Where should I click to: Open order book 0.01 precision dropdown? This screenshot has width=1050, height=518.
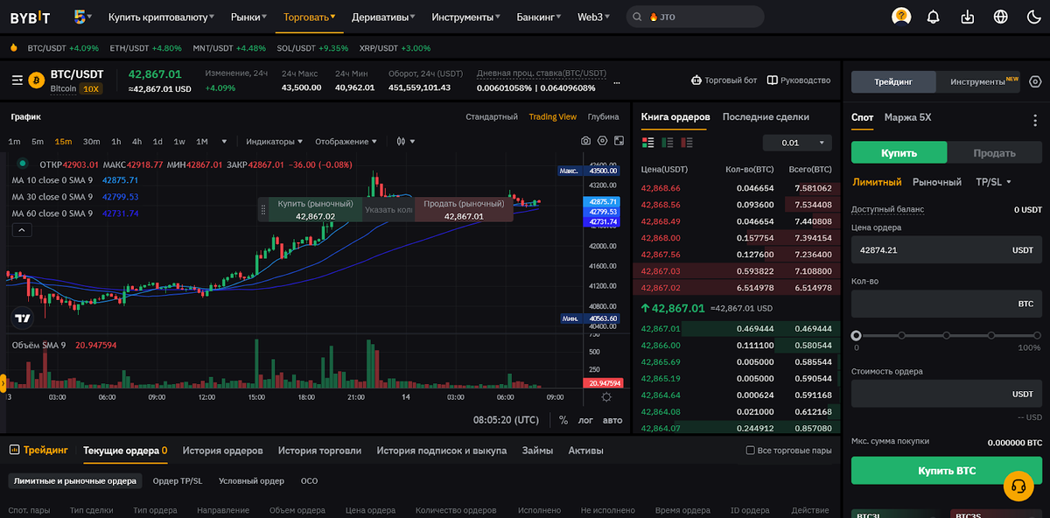coord(797,143)
